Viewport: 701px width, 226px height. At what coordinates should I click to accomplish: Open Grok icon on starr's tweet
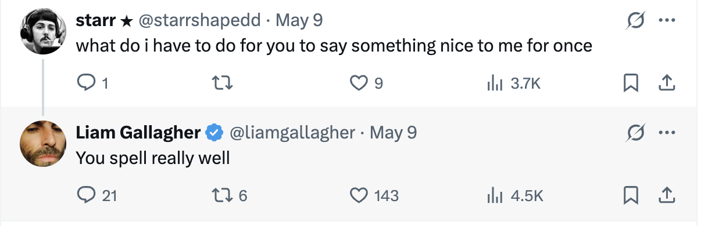[632, 21]
